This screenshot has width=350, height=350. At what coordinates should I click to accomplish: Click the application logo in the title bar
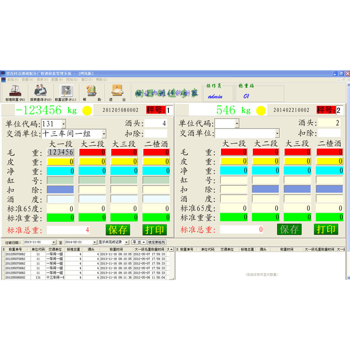[x=3, y=73]
